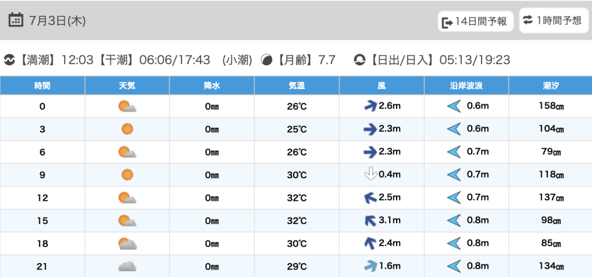Click the sunrise icon beside 日出/日入
Image resolution: width=592 pixels, height=277 pixels.
360,60
